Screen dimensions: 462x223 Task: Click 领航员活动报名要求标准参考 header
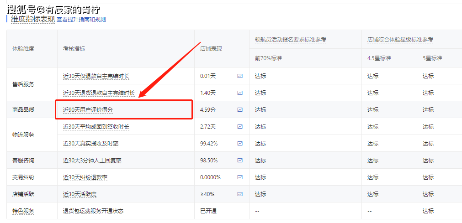pos(291,39)
